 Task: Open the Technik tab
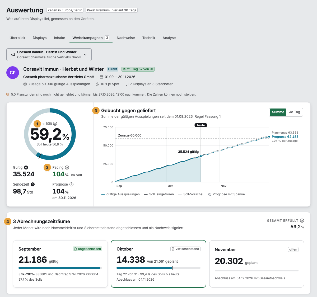(x=149, y=38)
